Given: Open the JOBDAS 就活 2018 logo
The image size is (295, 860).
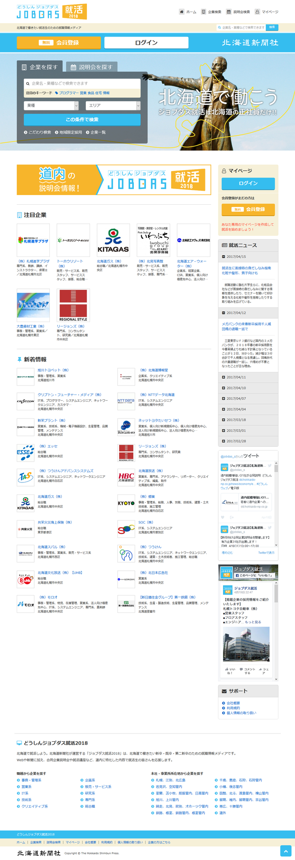Looking at the screenshot, I should [51, 12].
